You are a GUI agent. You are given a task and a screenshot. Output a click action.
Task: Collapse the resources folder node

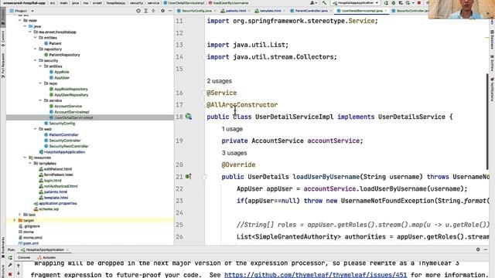[25, 158]
